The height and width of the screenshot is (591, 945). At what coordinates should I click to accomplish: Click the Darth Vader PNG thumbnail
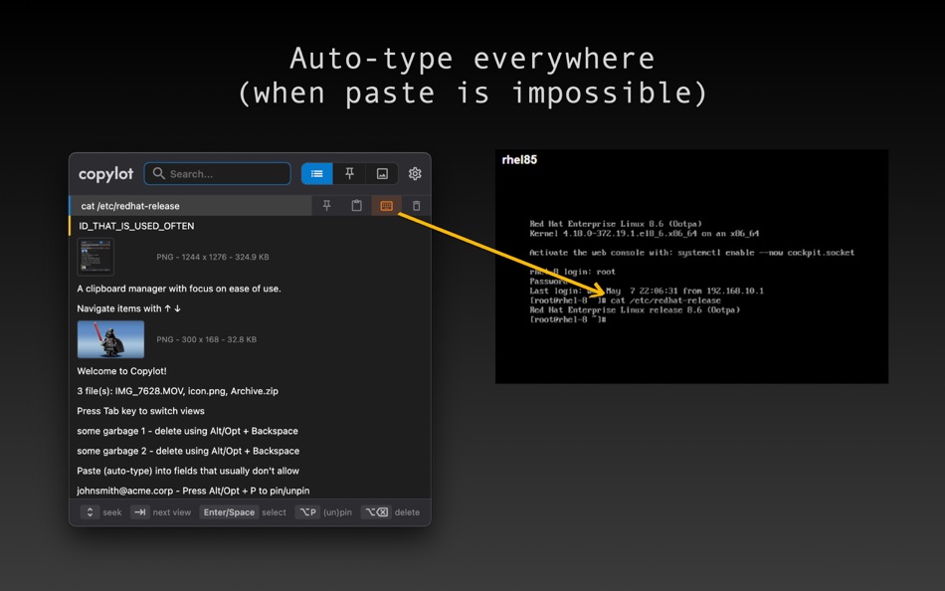pyautogui.click(x=110, y=339)
